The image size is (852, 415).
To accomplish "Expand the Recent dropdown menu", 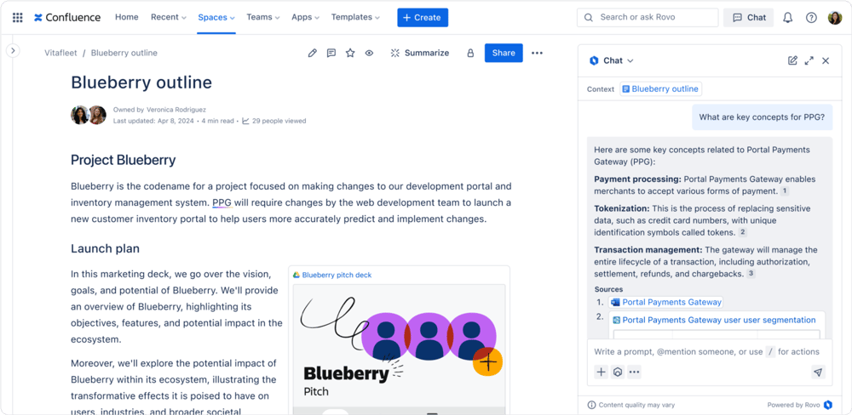I will pos(168,17).
